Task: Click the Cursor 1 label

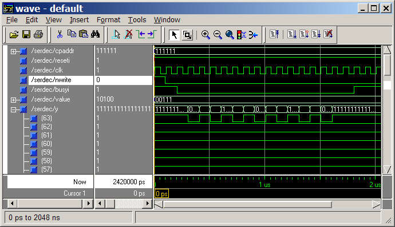Action: point(74,193)
